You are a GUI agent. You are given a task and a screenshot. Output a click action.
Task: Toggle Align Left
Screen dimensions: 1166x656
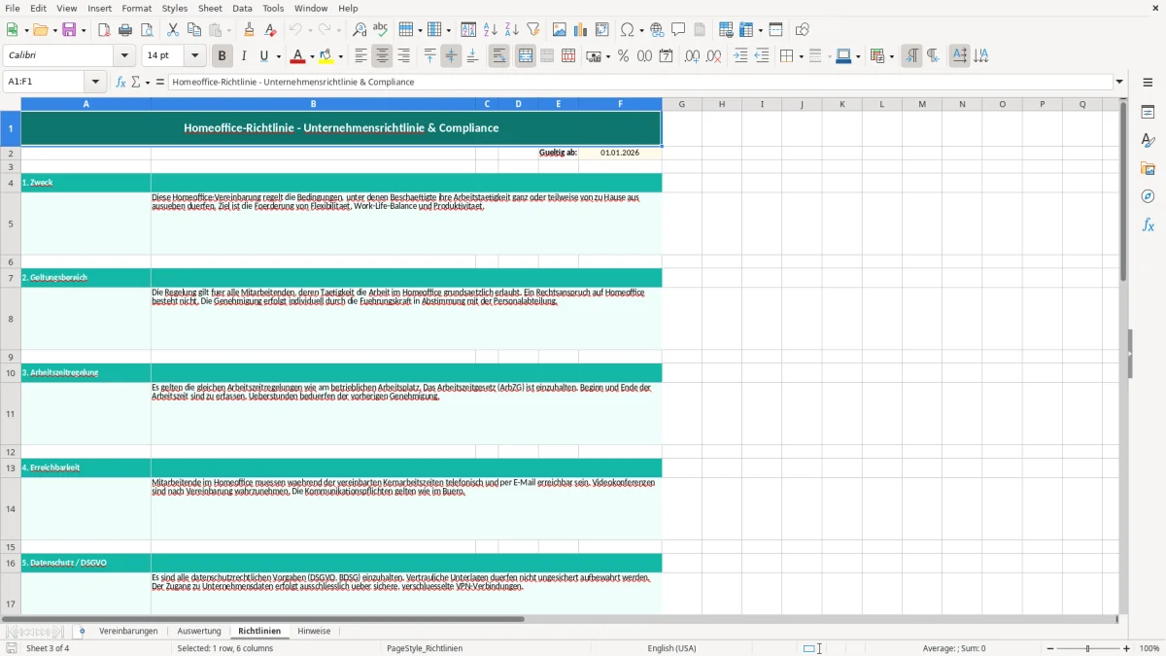pyautogui.click(x=361, y=56)
